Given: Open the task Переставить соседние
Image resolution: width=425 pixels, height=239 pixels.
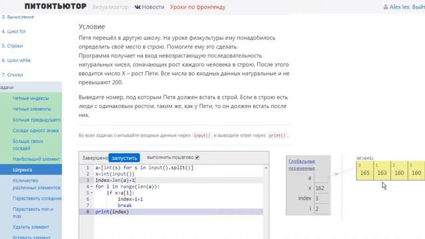Looking at the screenshot, I should (37, 199).
